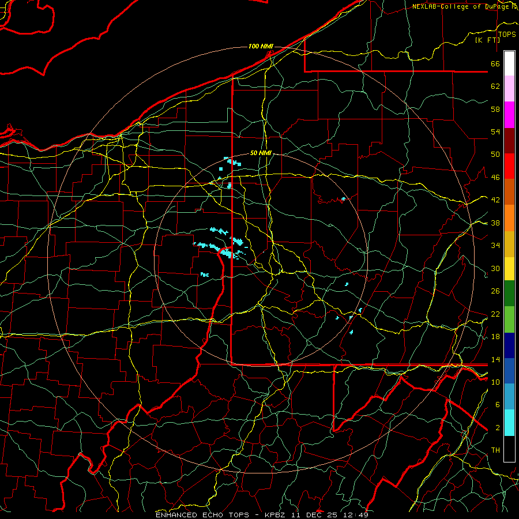Click the legend value '42'
This screenshot has height=519, width=519.
point(495,200)
